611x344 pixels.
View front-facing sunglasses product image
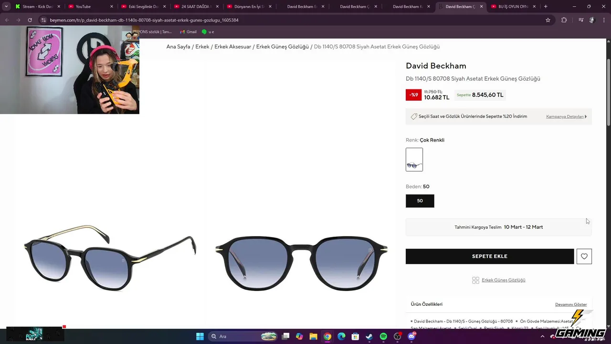pyautogui.click(x=301, y=262)
